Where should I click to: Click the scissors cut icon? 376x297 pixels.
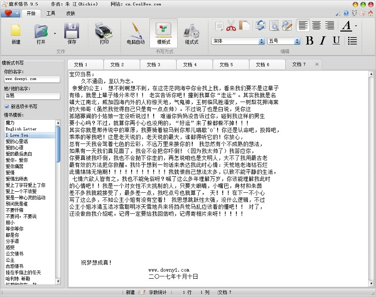[x=231, y=26]
